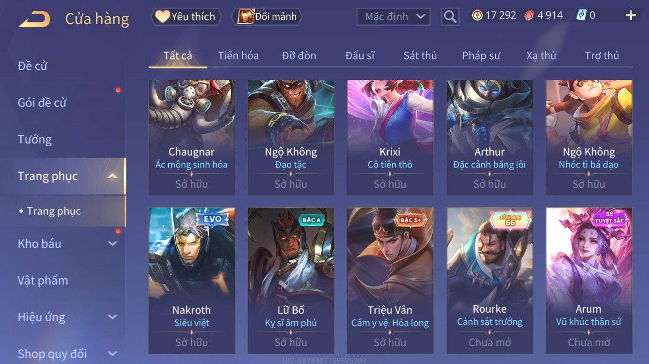Image resolution: width=649 pixels, height=364 pixels.
Task: Open the Rourke Cảnh sát trưởng skin card
Action: [489, 281]
